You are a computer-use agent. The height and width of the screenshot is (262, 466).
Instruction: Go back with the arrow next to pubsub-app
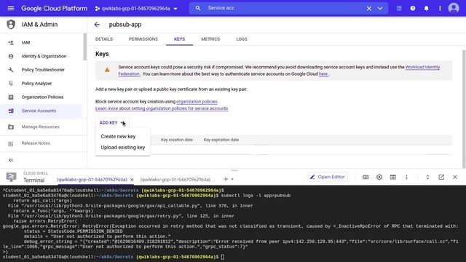(x=97, y=25)
